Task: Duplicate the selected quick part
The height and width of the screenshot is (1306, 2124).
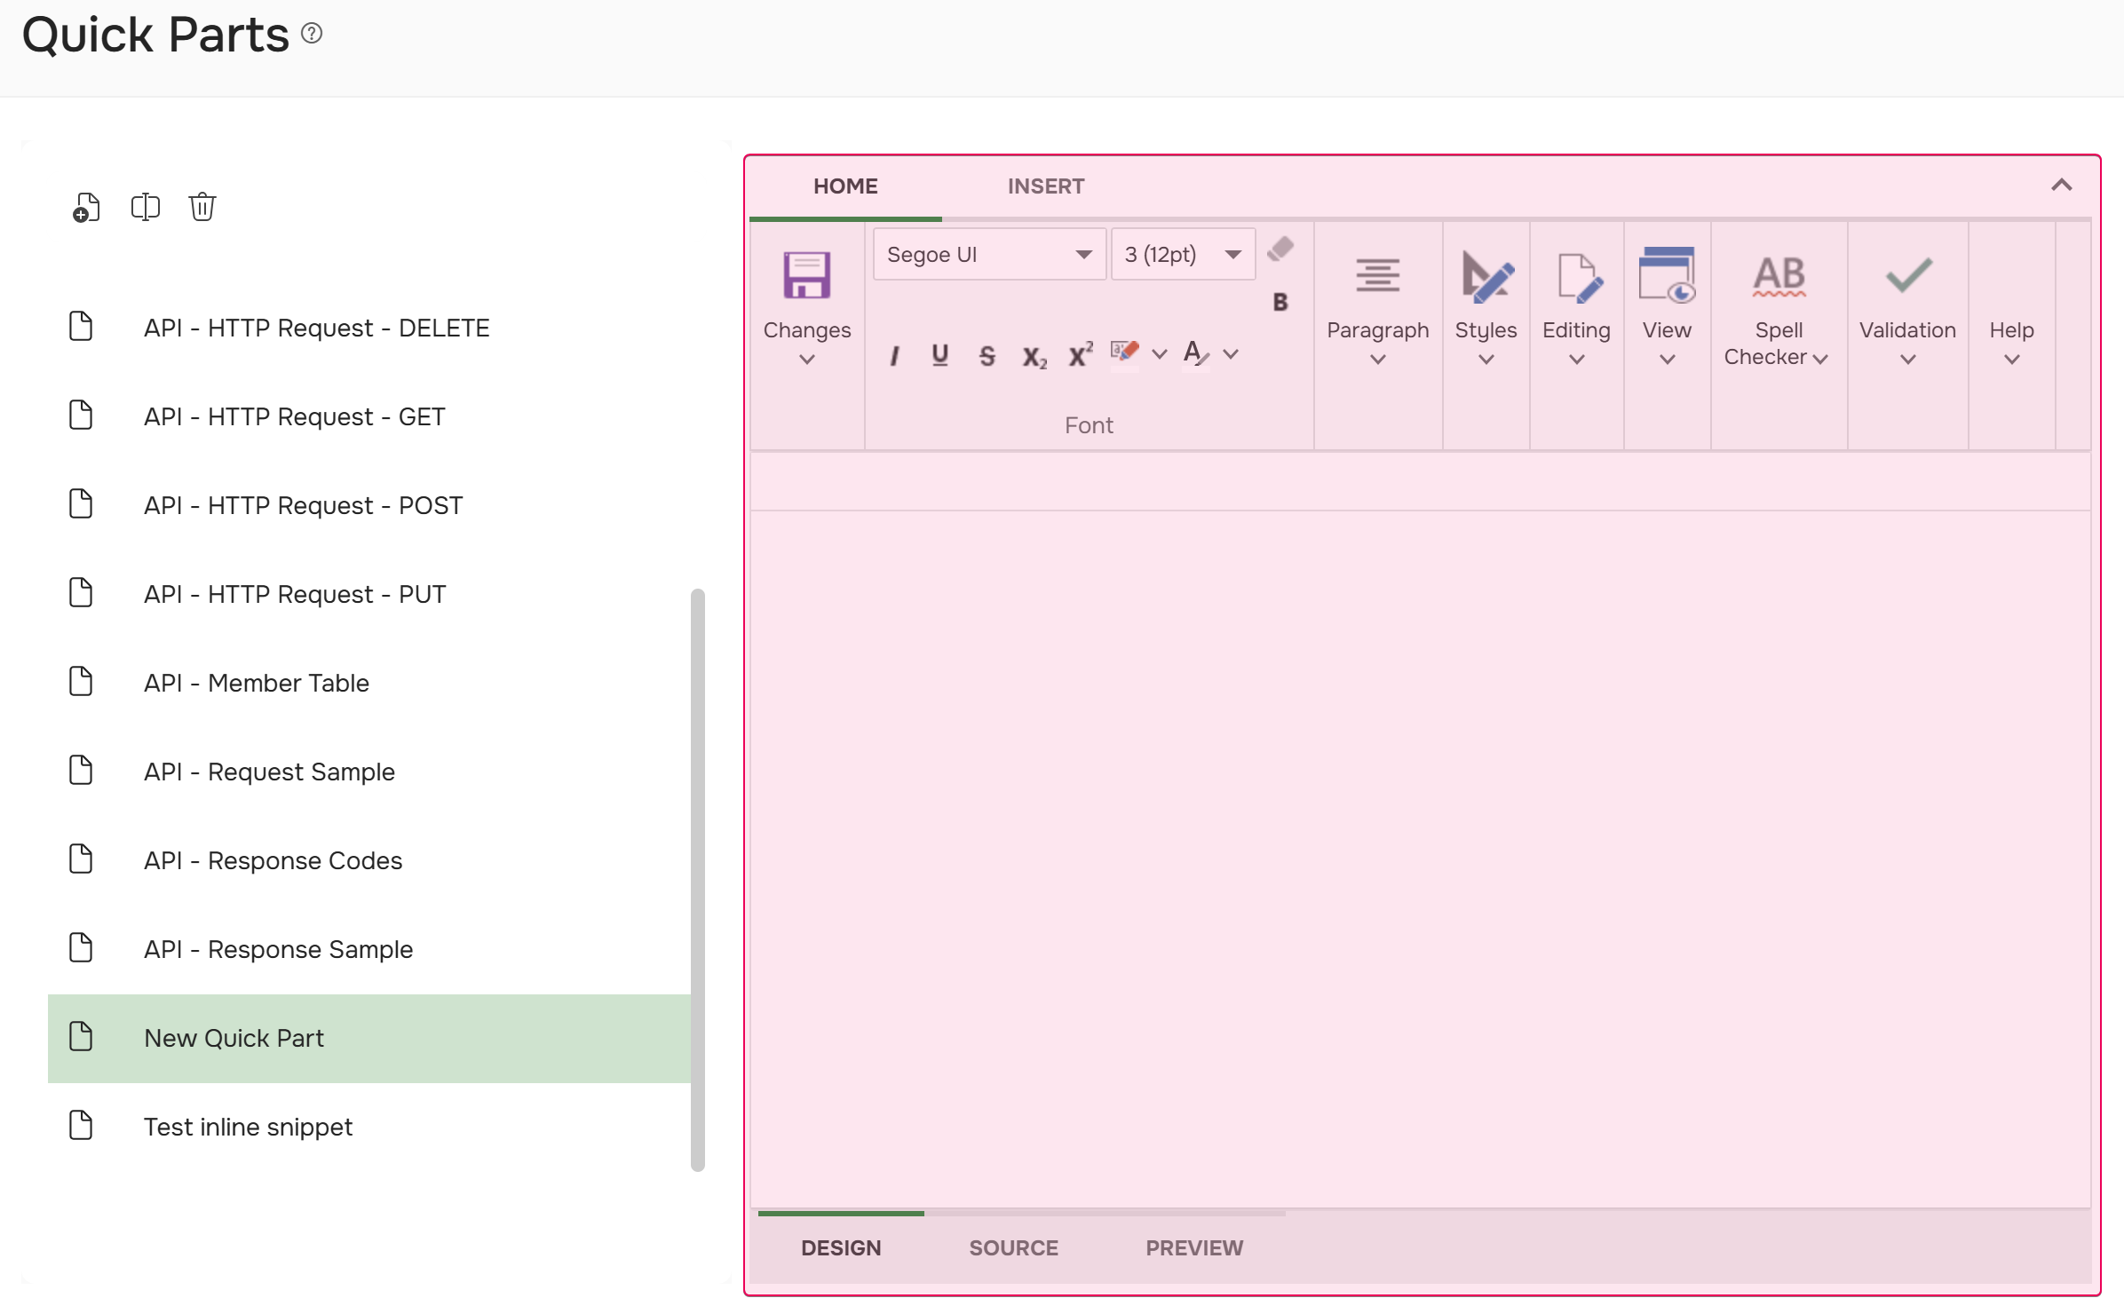Action: pos(145,206)
